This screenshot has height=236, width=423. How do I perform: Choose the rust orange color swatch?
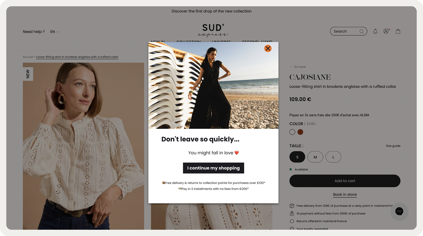(300, 132)
